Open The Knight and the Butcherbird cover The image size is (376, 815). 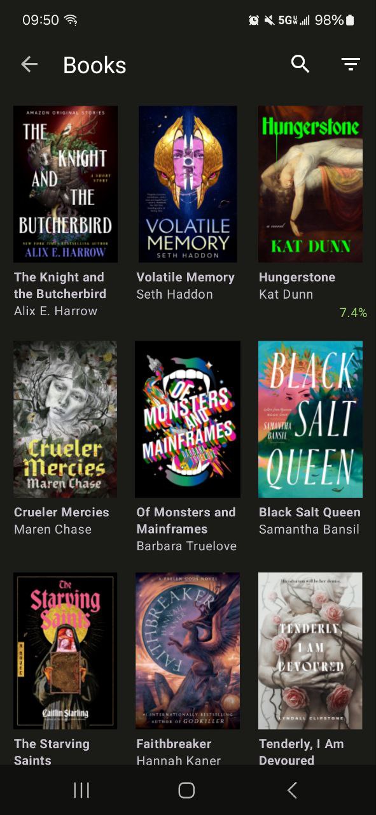click(x=66, y=184)
